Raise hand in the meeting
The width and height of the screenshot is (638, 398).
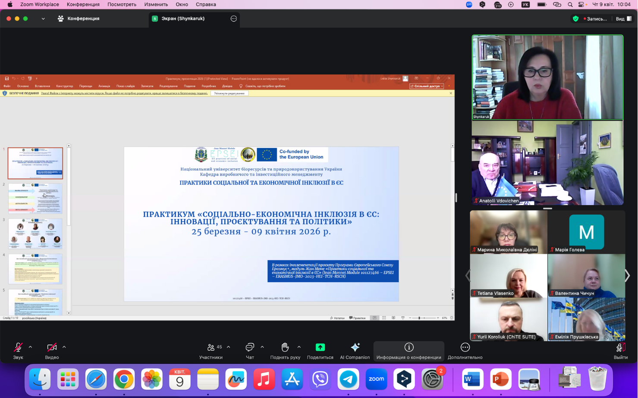pyautogui.click(x=285, y=351)
